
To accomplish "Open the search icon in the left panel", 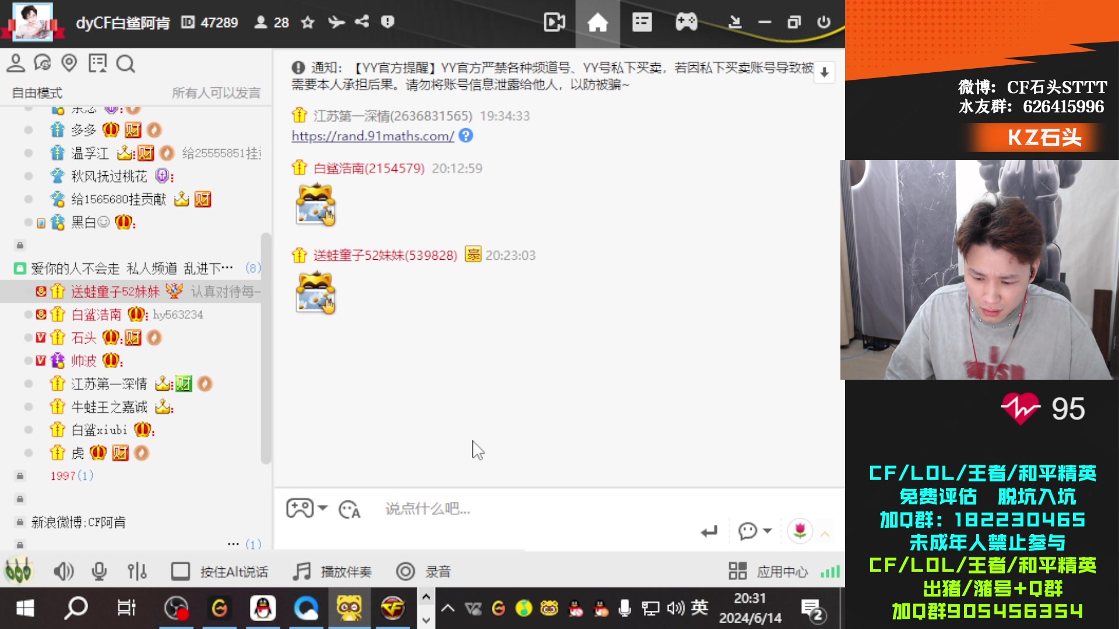I will point(125,64).
